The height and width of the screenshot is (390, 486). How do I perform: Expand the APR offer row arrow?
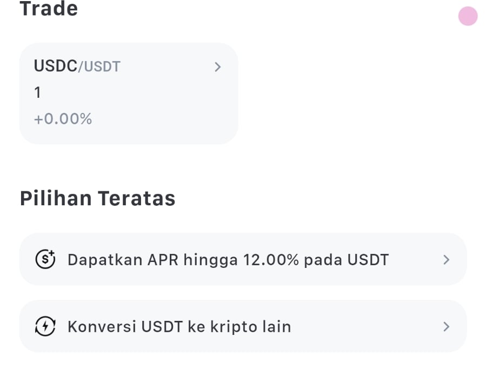[446, 260]
